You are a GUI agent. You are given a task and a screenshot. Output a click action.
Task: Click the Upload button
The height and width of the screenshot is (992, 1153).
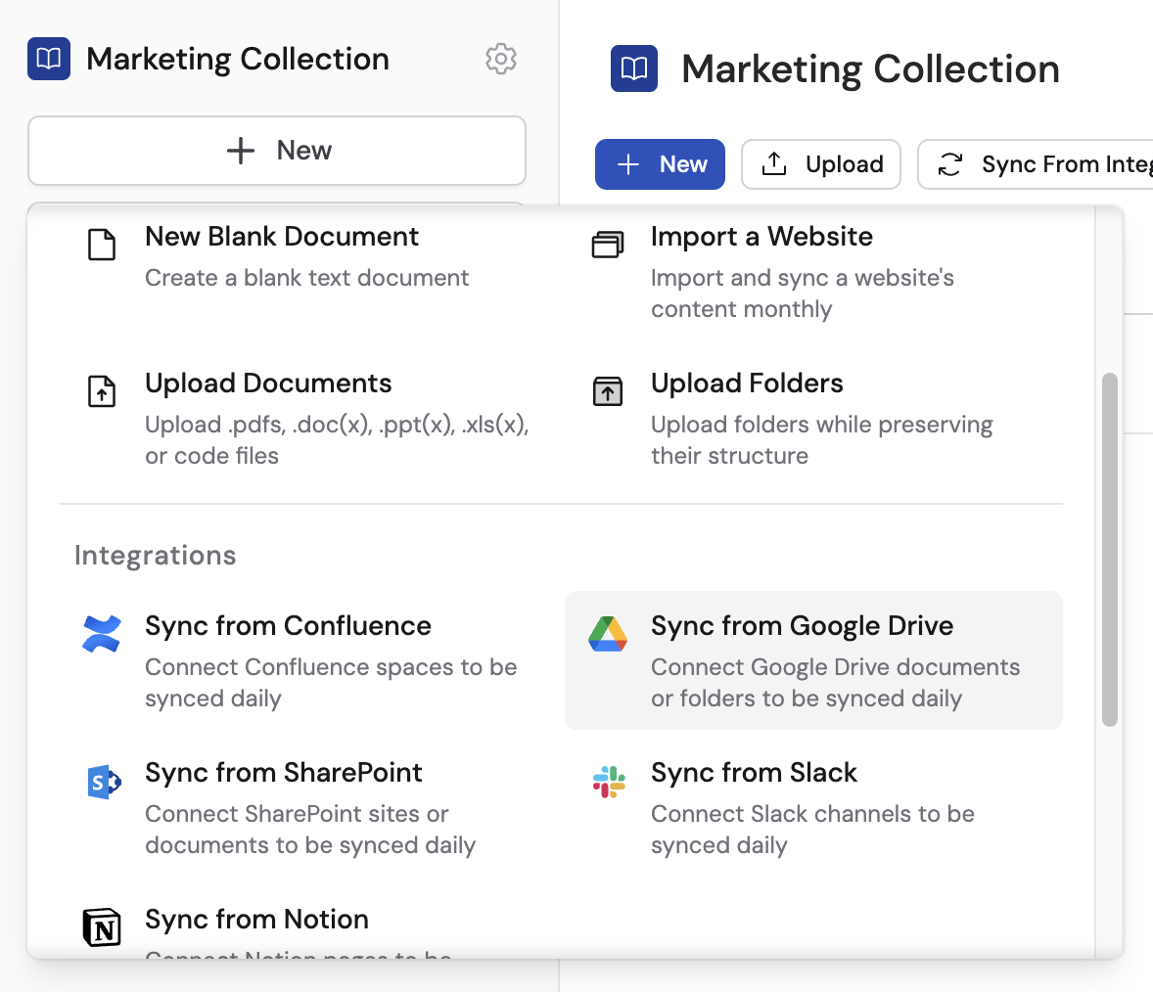click(821, 164)
